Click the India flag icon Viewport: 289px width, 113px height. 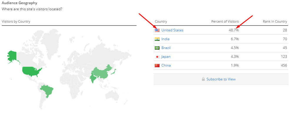coord(157,39)
